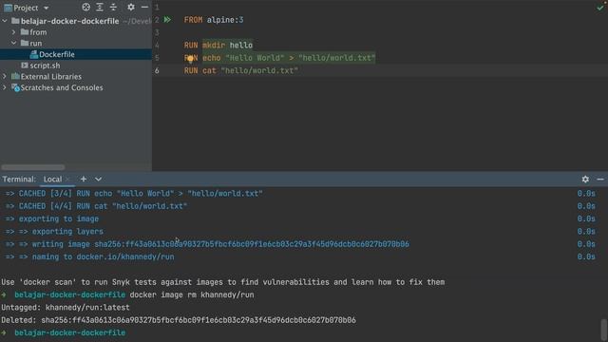Click Collapse All icon in Project panel
The height and width of the screenshot is (342, 608).
pyautogui.click(x=113, y=7)
